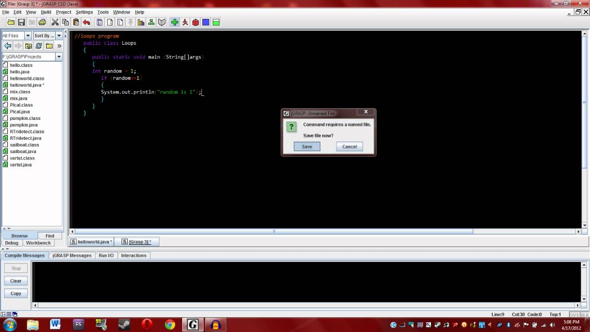
Task: Expand the F:\jGRASP\Projects path dropdown
Action: click(59, 56)
